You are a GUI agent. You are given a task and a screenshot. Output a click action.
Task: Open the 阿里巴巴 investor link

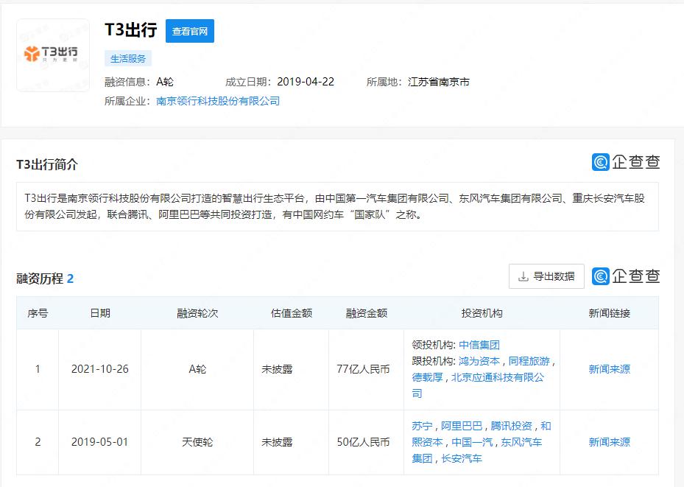point(462,426)
